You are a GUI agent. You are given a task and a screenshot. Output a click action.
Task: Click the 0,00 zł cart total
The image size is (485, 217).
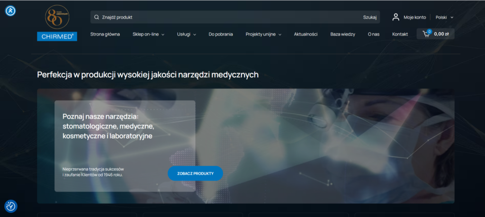tap(441, 34)
